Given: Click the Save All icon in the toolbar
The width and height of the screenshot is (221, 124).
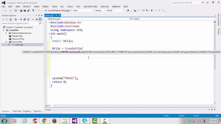Looking at the screenshot, I should 28,11.
